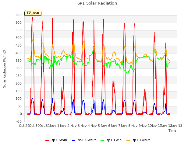
Task: Click the Oct 31 x-axis date label
Action: click(x=44, y=126)
